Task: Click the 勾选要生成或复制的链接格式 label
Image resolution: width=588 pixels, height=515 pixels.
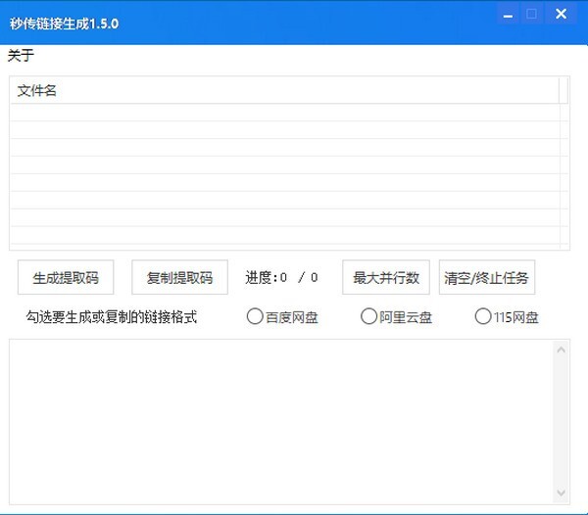Action: coord(112,317)
